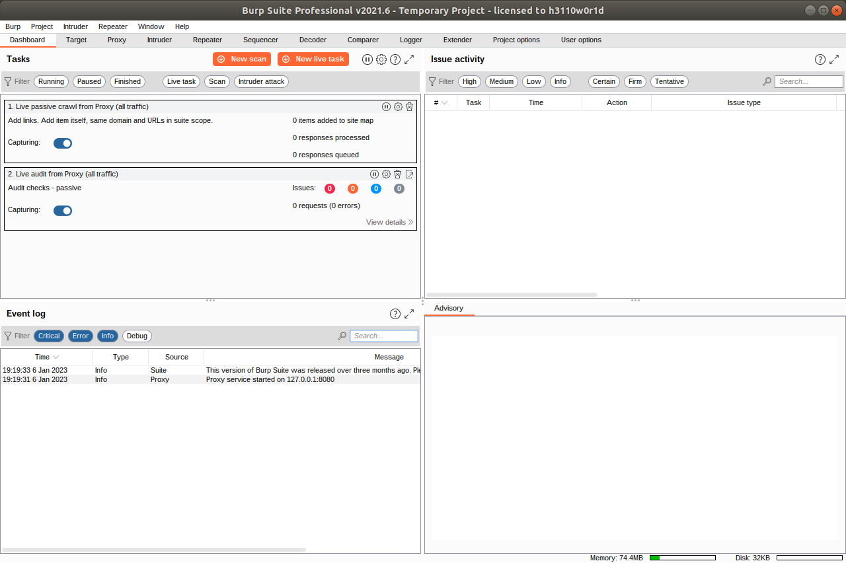This screenshot has height=563, width=846.
Task: Switch to the Decoder tab
Action: [x=313, y=40]
